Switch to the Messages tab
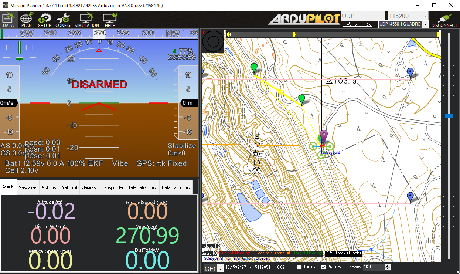 tap(28, 187)
